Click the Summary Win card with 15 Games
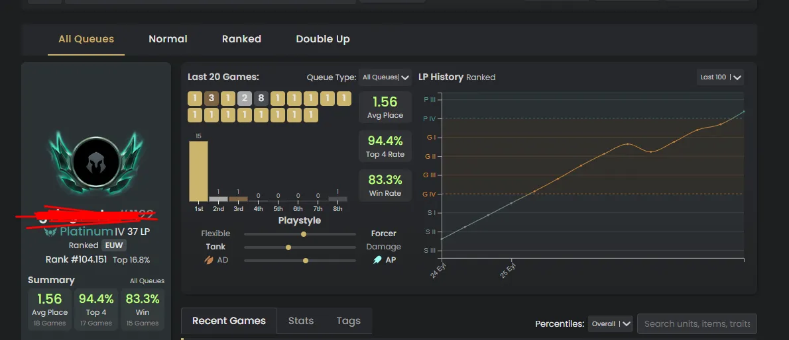The height and width of the screenshot is (340, 789). 143,310
